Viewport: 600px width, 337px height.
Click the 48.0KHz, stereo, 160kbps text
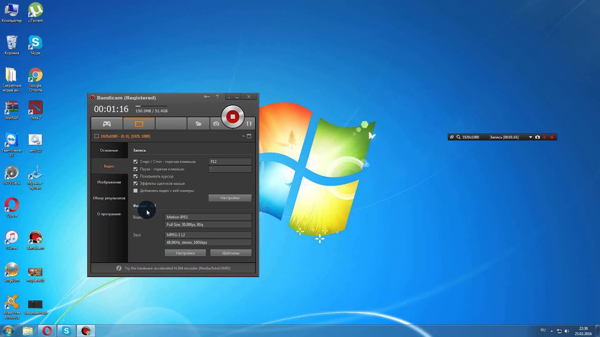pyautogui.click(x=187, y=242)
